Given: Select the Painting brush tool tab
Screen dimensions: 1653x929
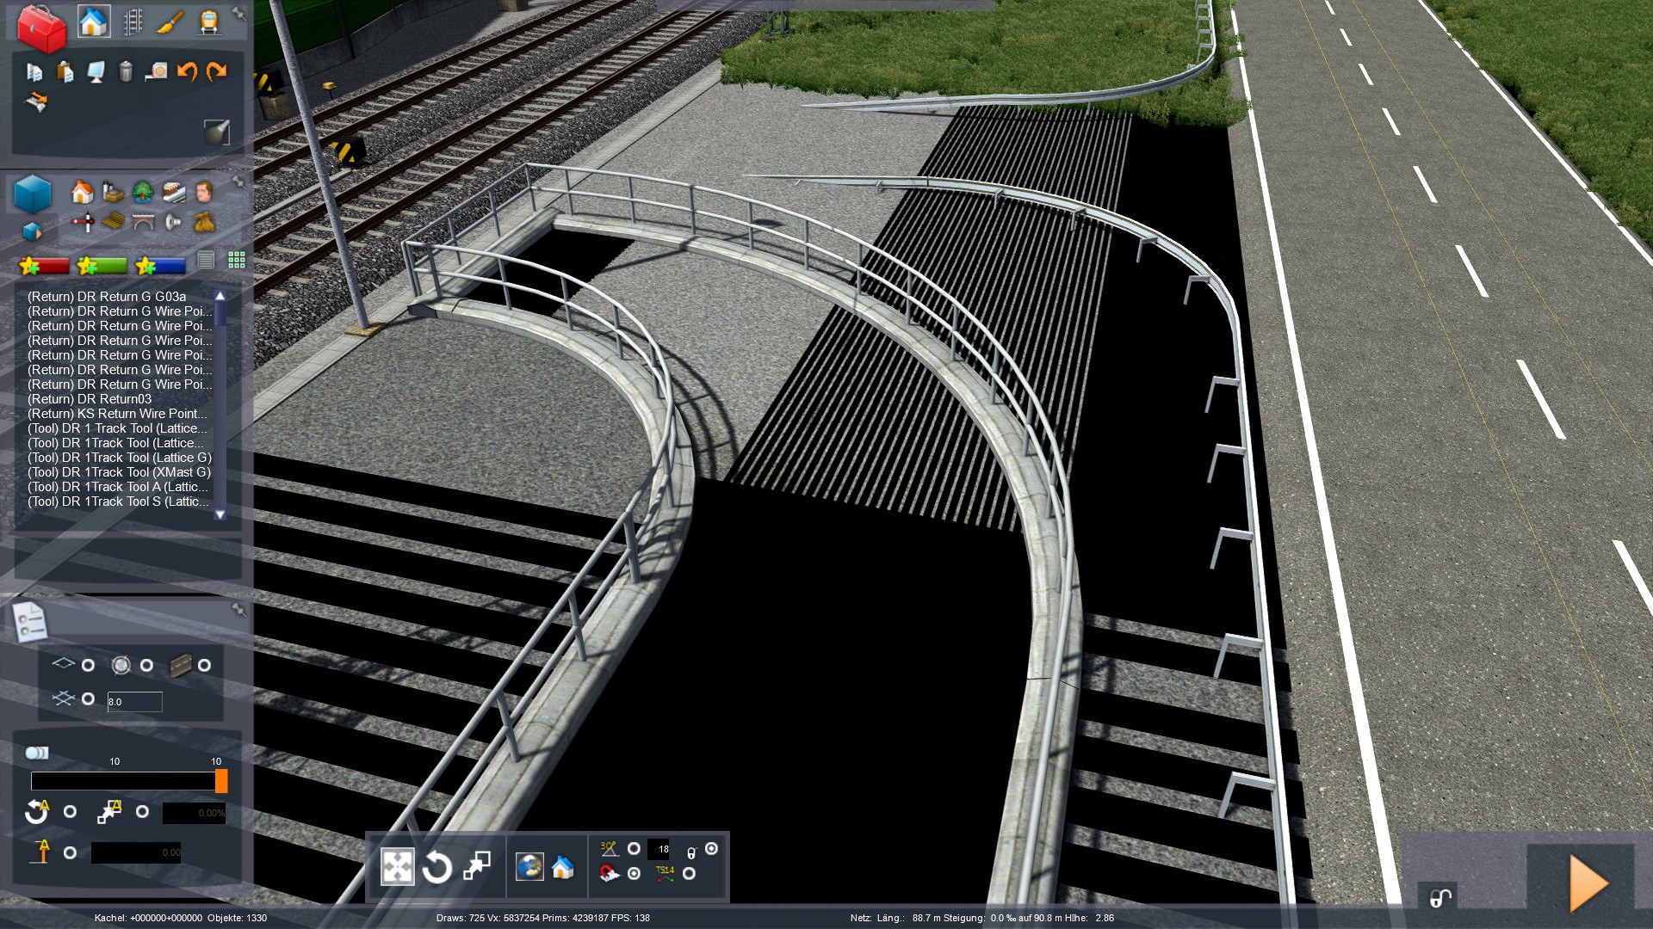Looking at the screenshot, I should tap(170, 22).
